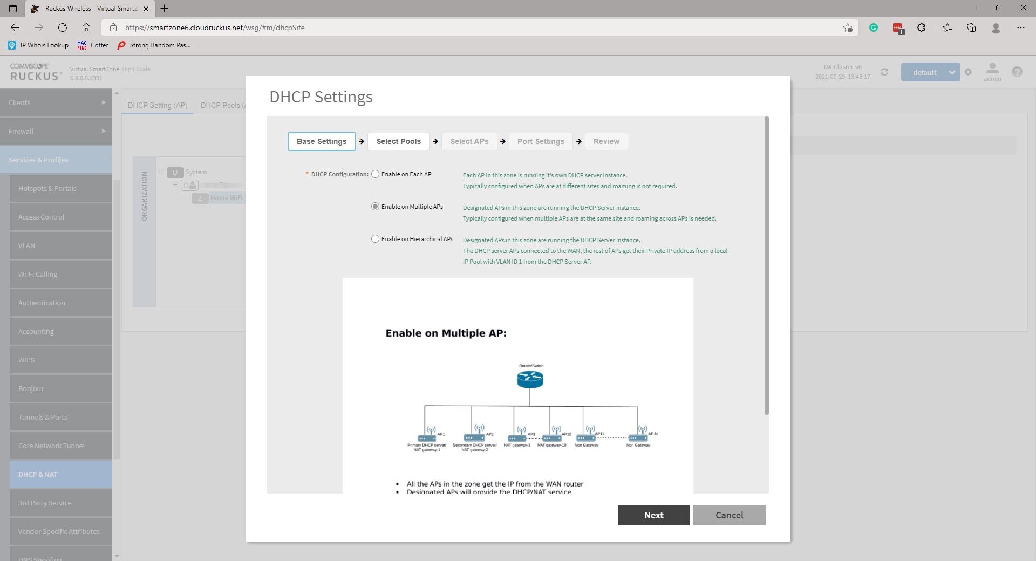Click the browser Home button
Image resolution: width=1036 pixels, height=561 pixels.
pos(86,28)
